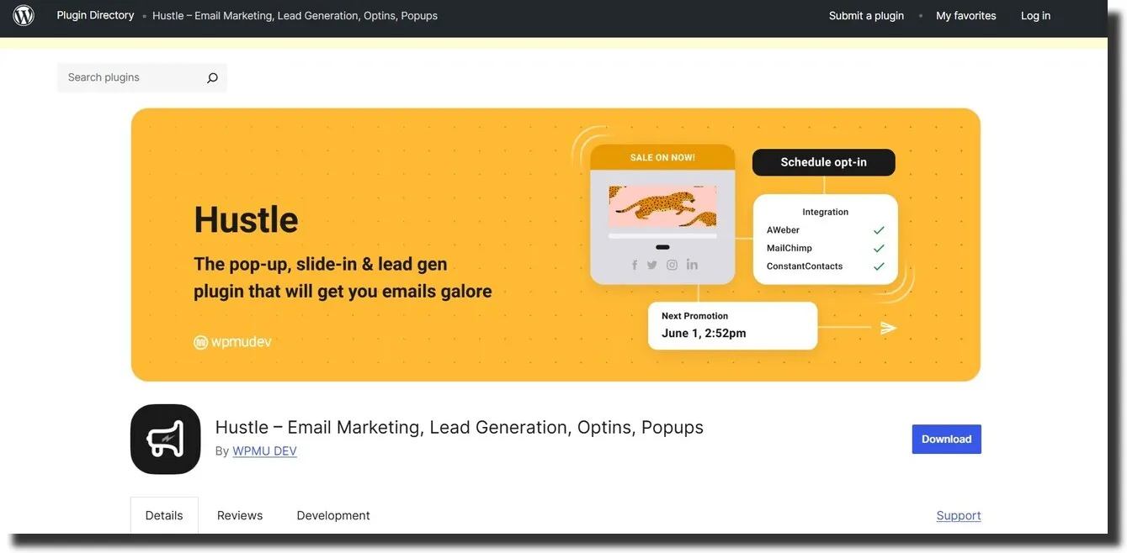Click Log in

click(x=1035, y=15)
